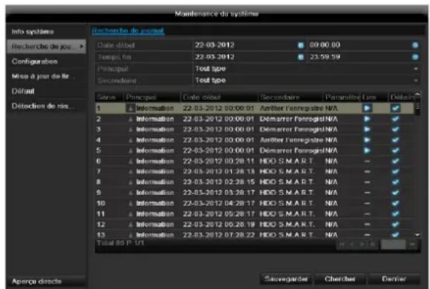The image size is (430, 289).
Task: Jump to first page in pagination
Action: click(x=342, y=245)
